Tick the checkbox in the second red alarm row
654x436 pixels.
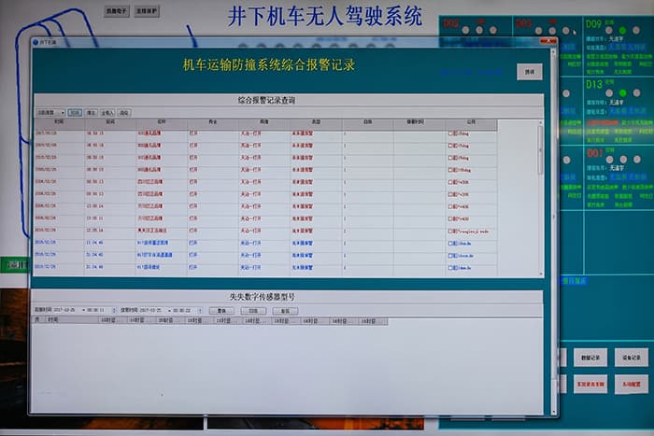tap(450, 146)
